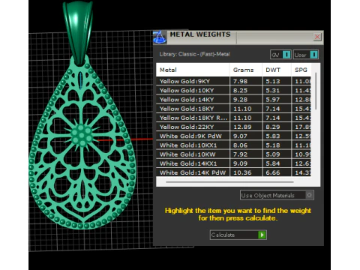Select the Yellow Gold:10KY row
Image resolution: width=360 pixels, height=270 pixels.
(233, 90)
